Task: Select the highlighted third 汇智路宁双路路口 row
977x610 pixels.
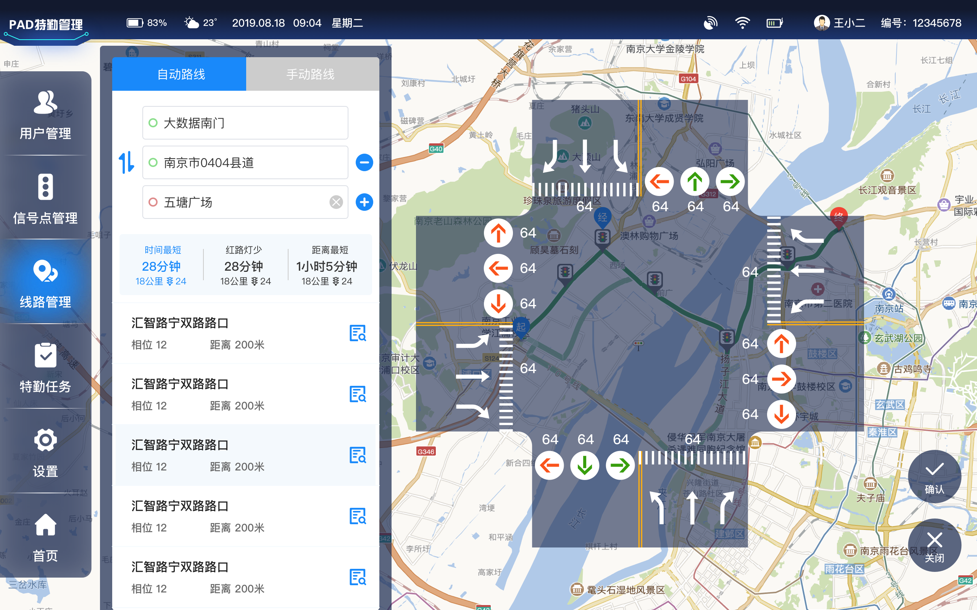Action: click(x=245, y=455)
